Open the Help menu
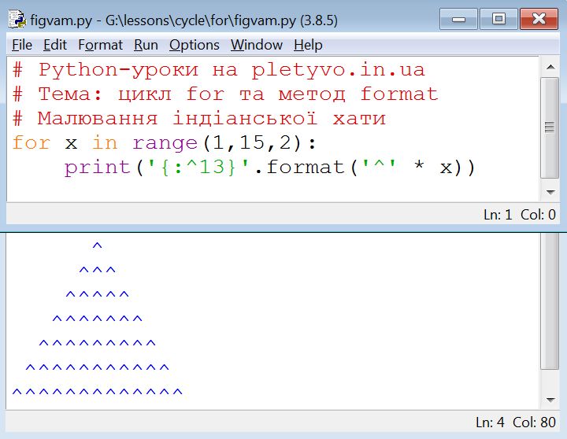 308,45
